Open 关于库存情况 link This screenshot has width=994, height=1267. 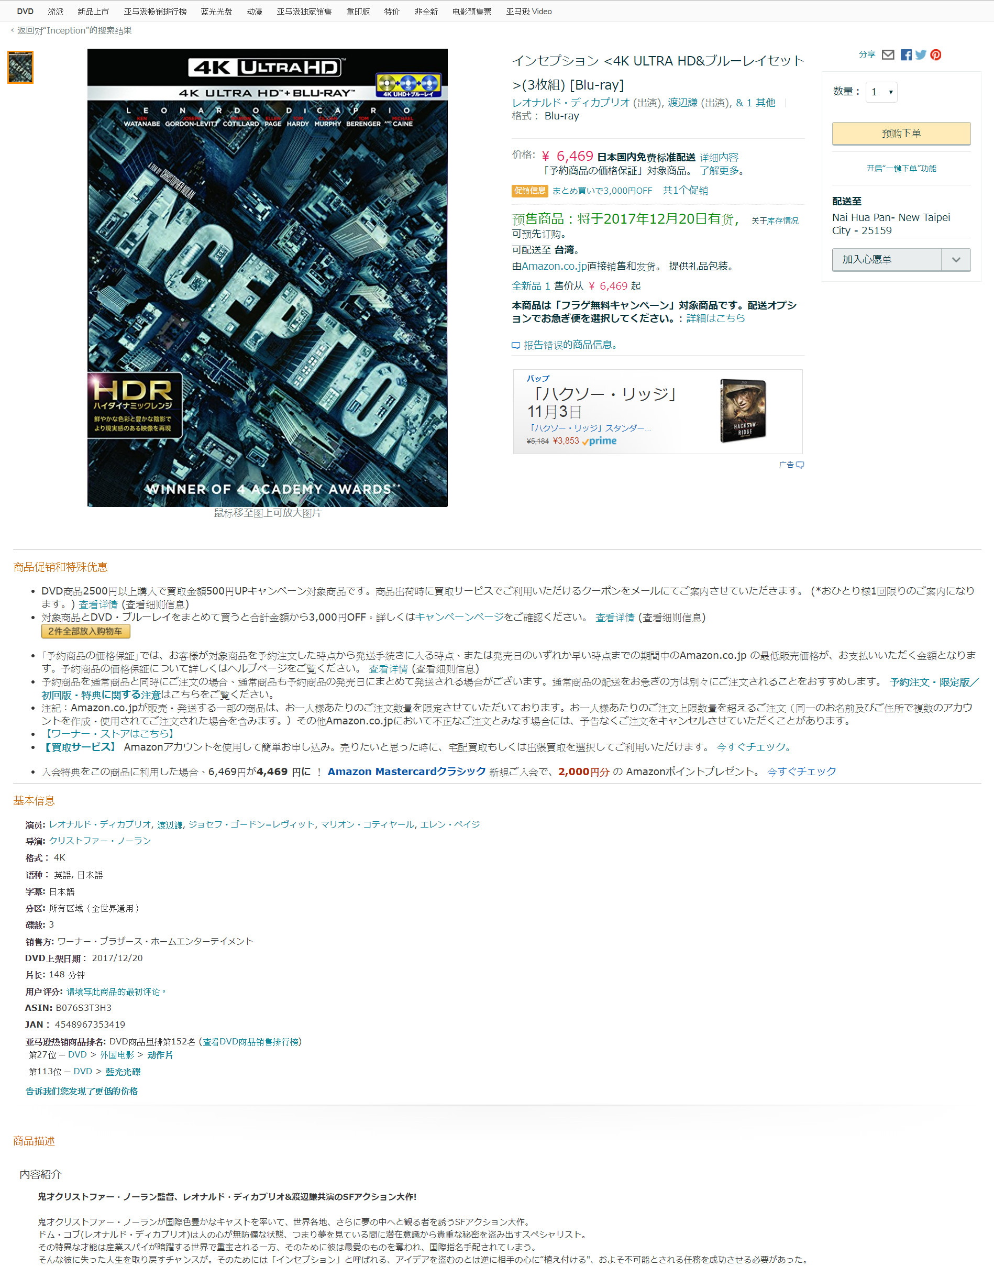click(775, 221)
